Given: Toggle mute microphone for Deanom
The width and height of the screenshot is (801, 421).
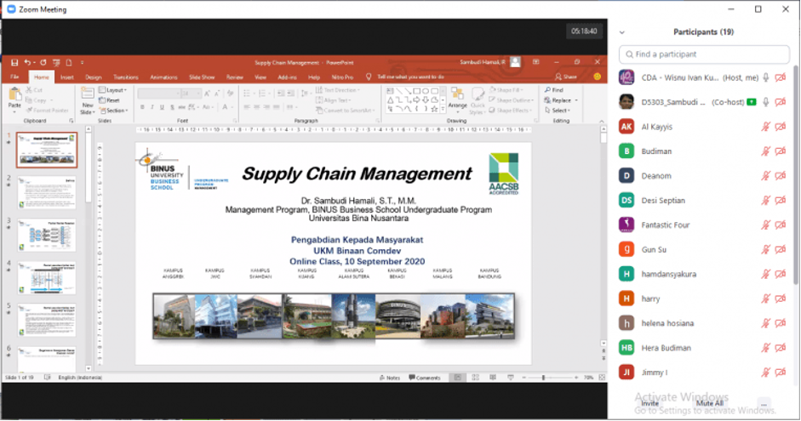Looking at the screenshot, I should pos(765,175).
